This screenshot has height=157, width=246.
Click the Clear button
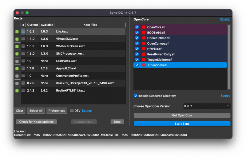click(x=20, y=111)
